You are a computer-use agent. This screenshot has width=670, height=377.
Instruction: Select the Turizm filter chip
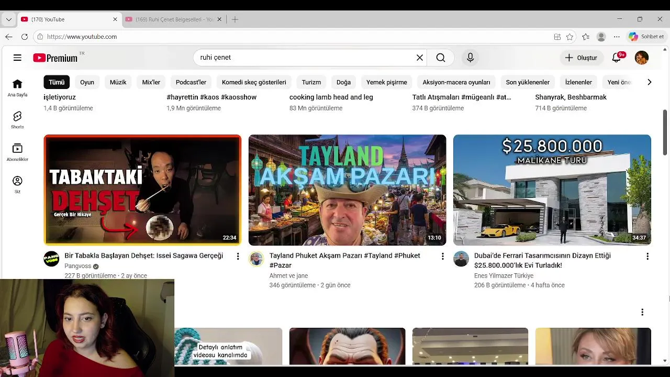tap(311, 82)
